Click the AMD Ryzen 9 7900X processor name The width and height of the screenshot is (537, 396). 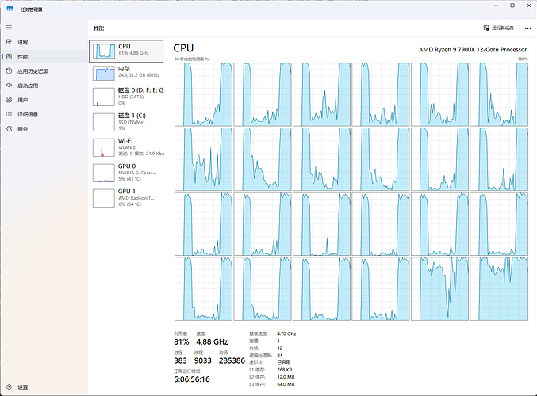tap(473, 50)
